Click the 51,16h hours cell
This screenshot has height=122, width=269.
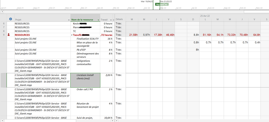click(x=205, y=35)
